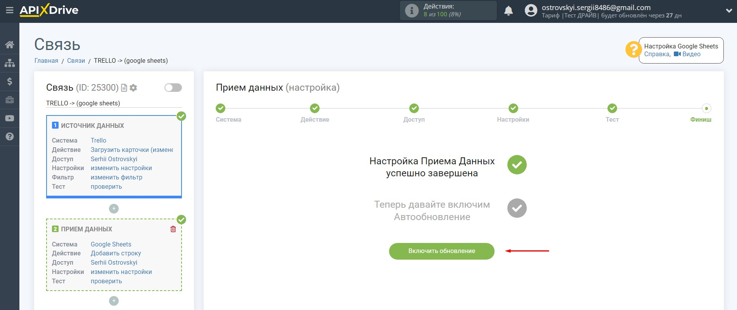The image size is (737, 310).
Task: Click the Добавить строку action link
Action: coord(116,253)
